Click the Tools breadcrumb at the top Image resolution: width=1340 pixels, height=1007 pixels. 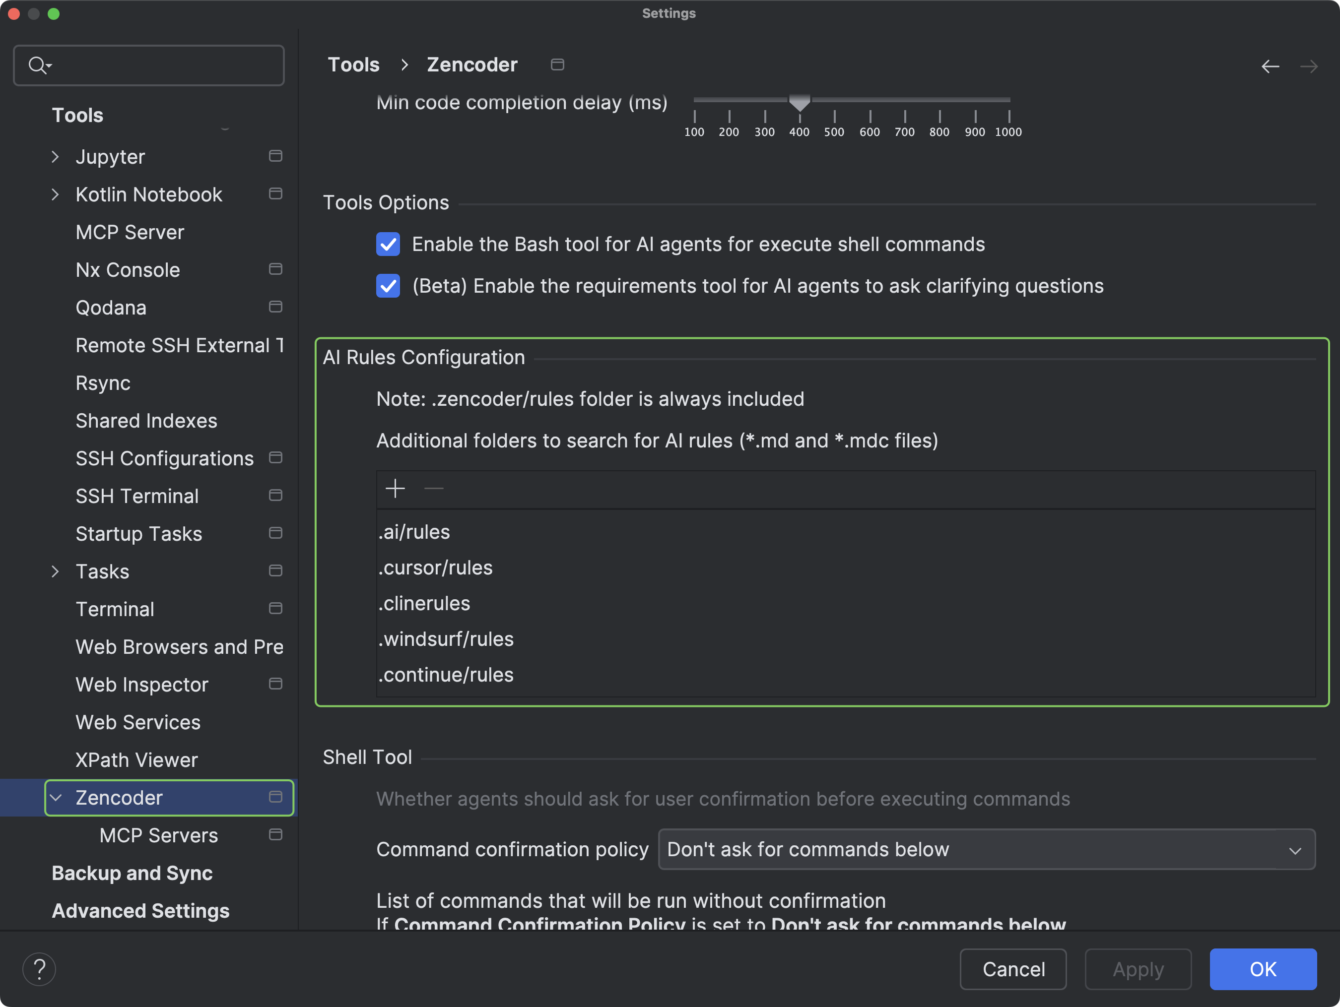353,64
